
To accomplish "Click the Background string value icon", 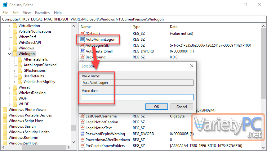I will click(82, 57).
